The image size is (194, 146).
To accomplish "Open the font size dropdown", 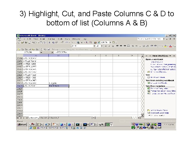I will pyautogui.click(x=102, y=46).
